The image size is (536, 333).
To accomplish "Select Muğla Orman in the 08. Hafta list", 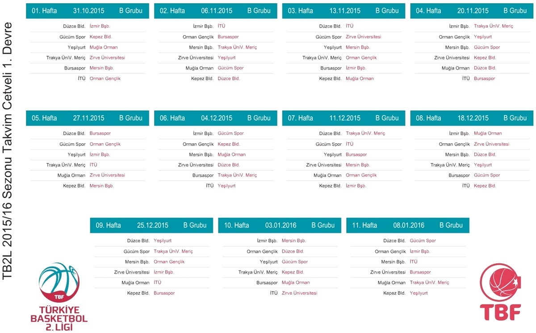I will (x=488, y=133).
